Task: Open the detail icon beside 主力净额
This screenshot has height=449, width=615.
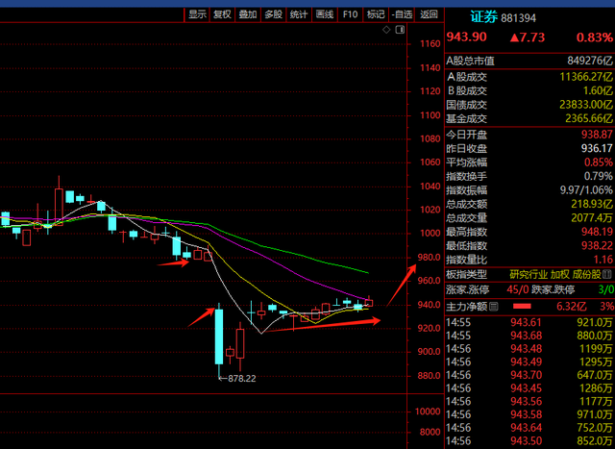Action: point(494,306)
